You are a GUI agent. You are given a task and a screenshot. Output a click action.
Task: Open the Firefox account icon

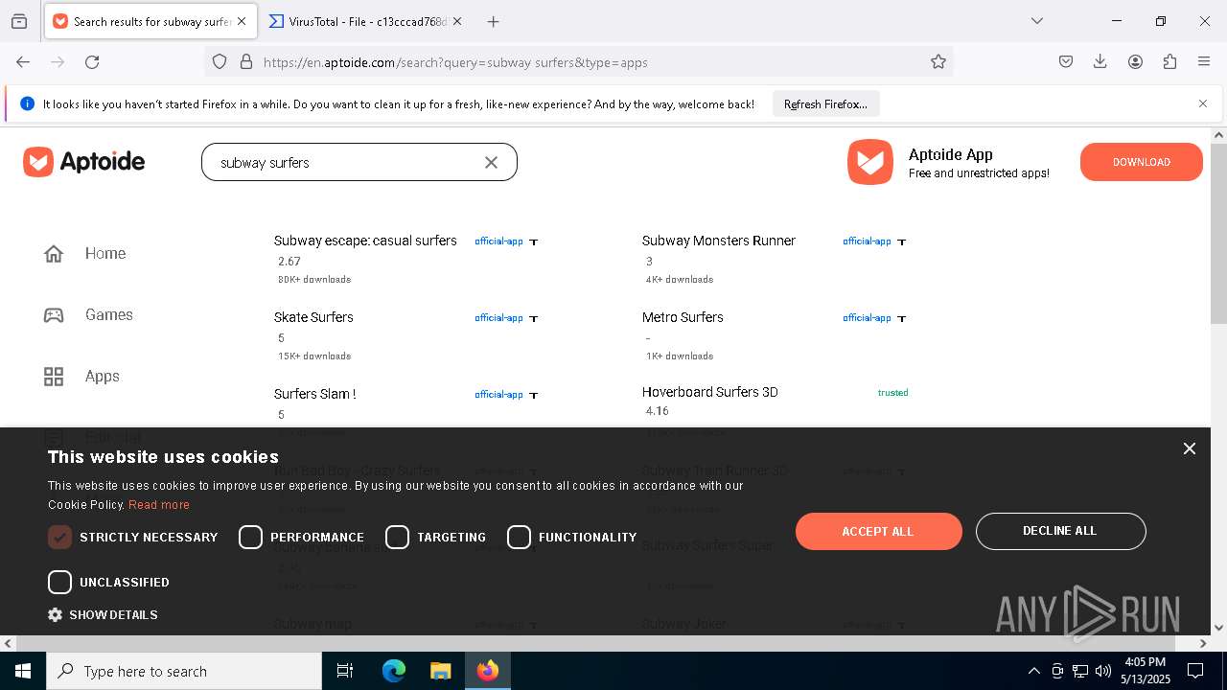pyautogui.click(x=1135, y=61)
